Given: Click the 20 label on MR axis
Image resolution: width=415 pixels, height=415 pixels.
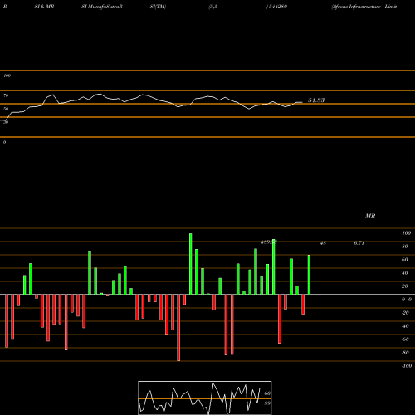Looking at the screenshot, I should click(405, 286).
